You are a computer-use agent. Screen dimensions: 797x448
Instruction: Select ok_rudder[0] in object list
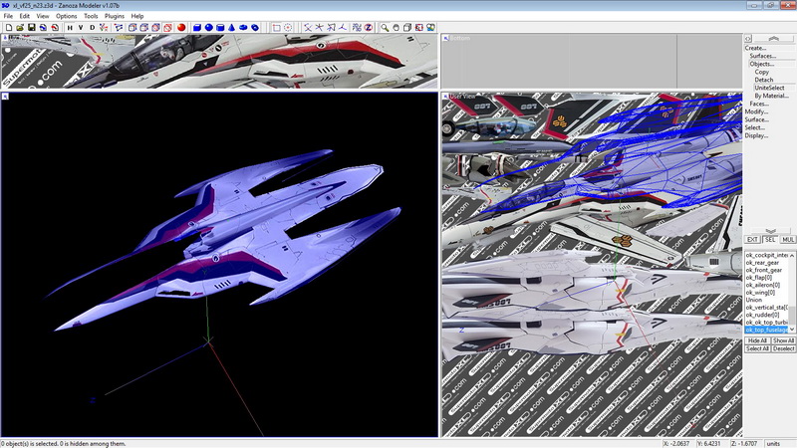[x=767, y=315]
